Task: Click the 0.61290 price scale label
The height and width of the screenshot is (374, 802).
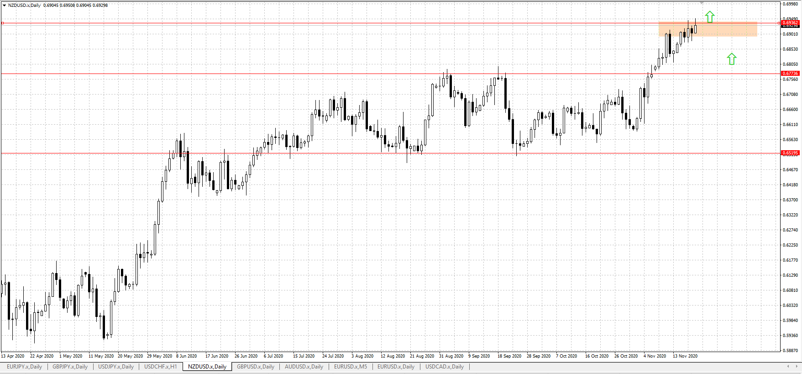Action: point(790,275)
